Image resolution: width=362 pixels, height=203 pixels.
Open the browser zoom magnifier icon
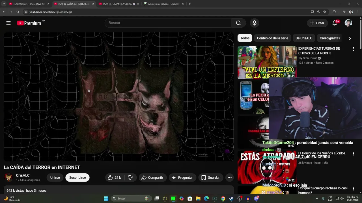318,12
